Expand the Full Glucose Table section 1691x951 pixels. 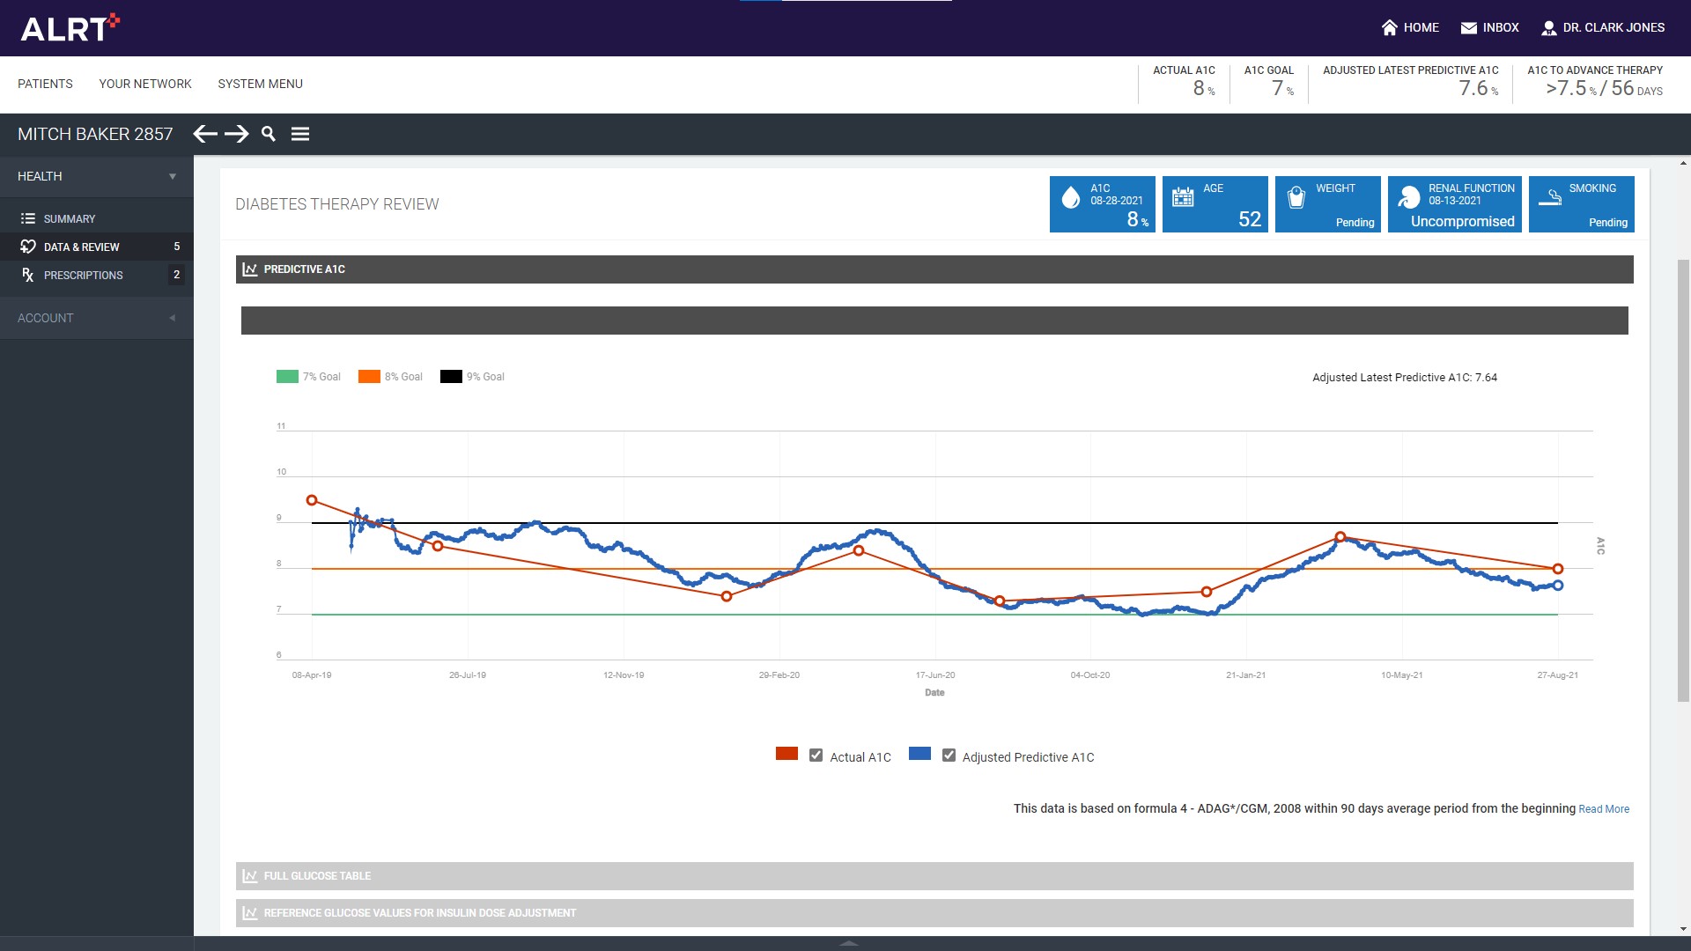coord(317,876)
